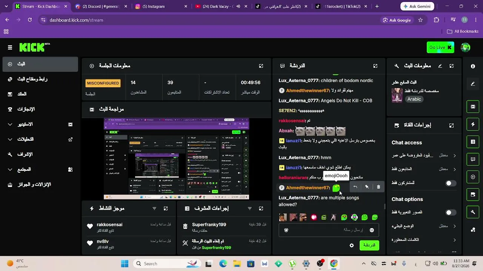
Task: Open العائد in the sidebar
Action: click(40, 94)
